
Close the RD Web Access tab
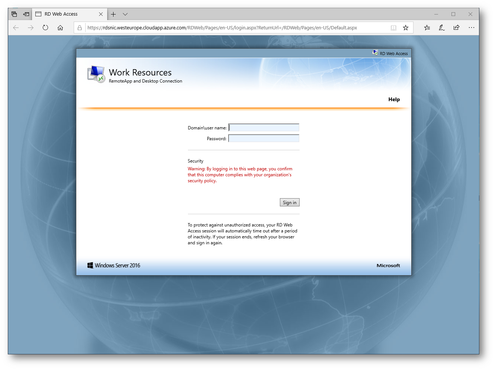point(101,14)
